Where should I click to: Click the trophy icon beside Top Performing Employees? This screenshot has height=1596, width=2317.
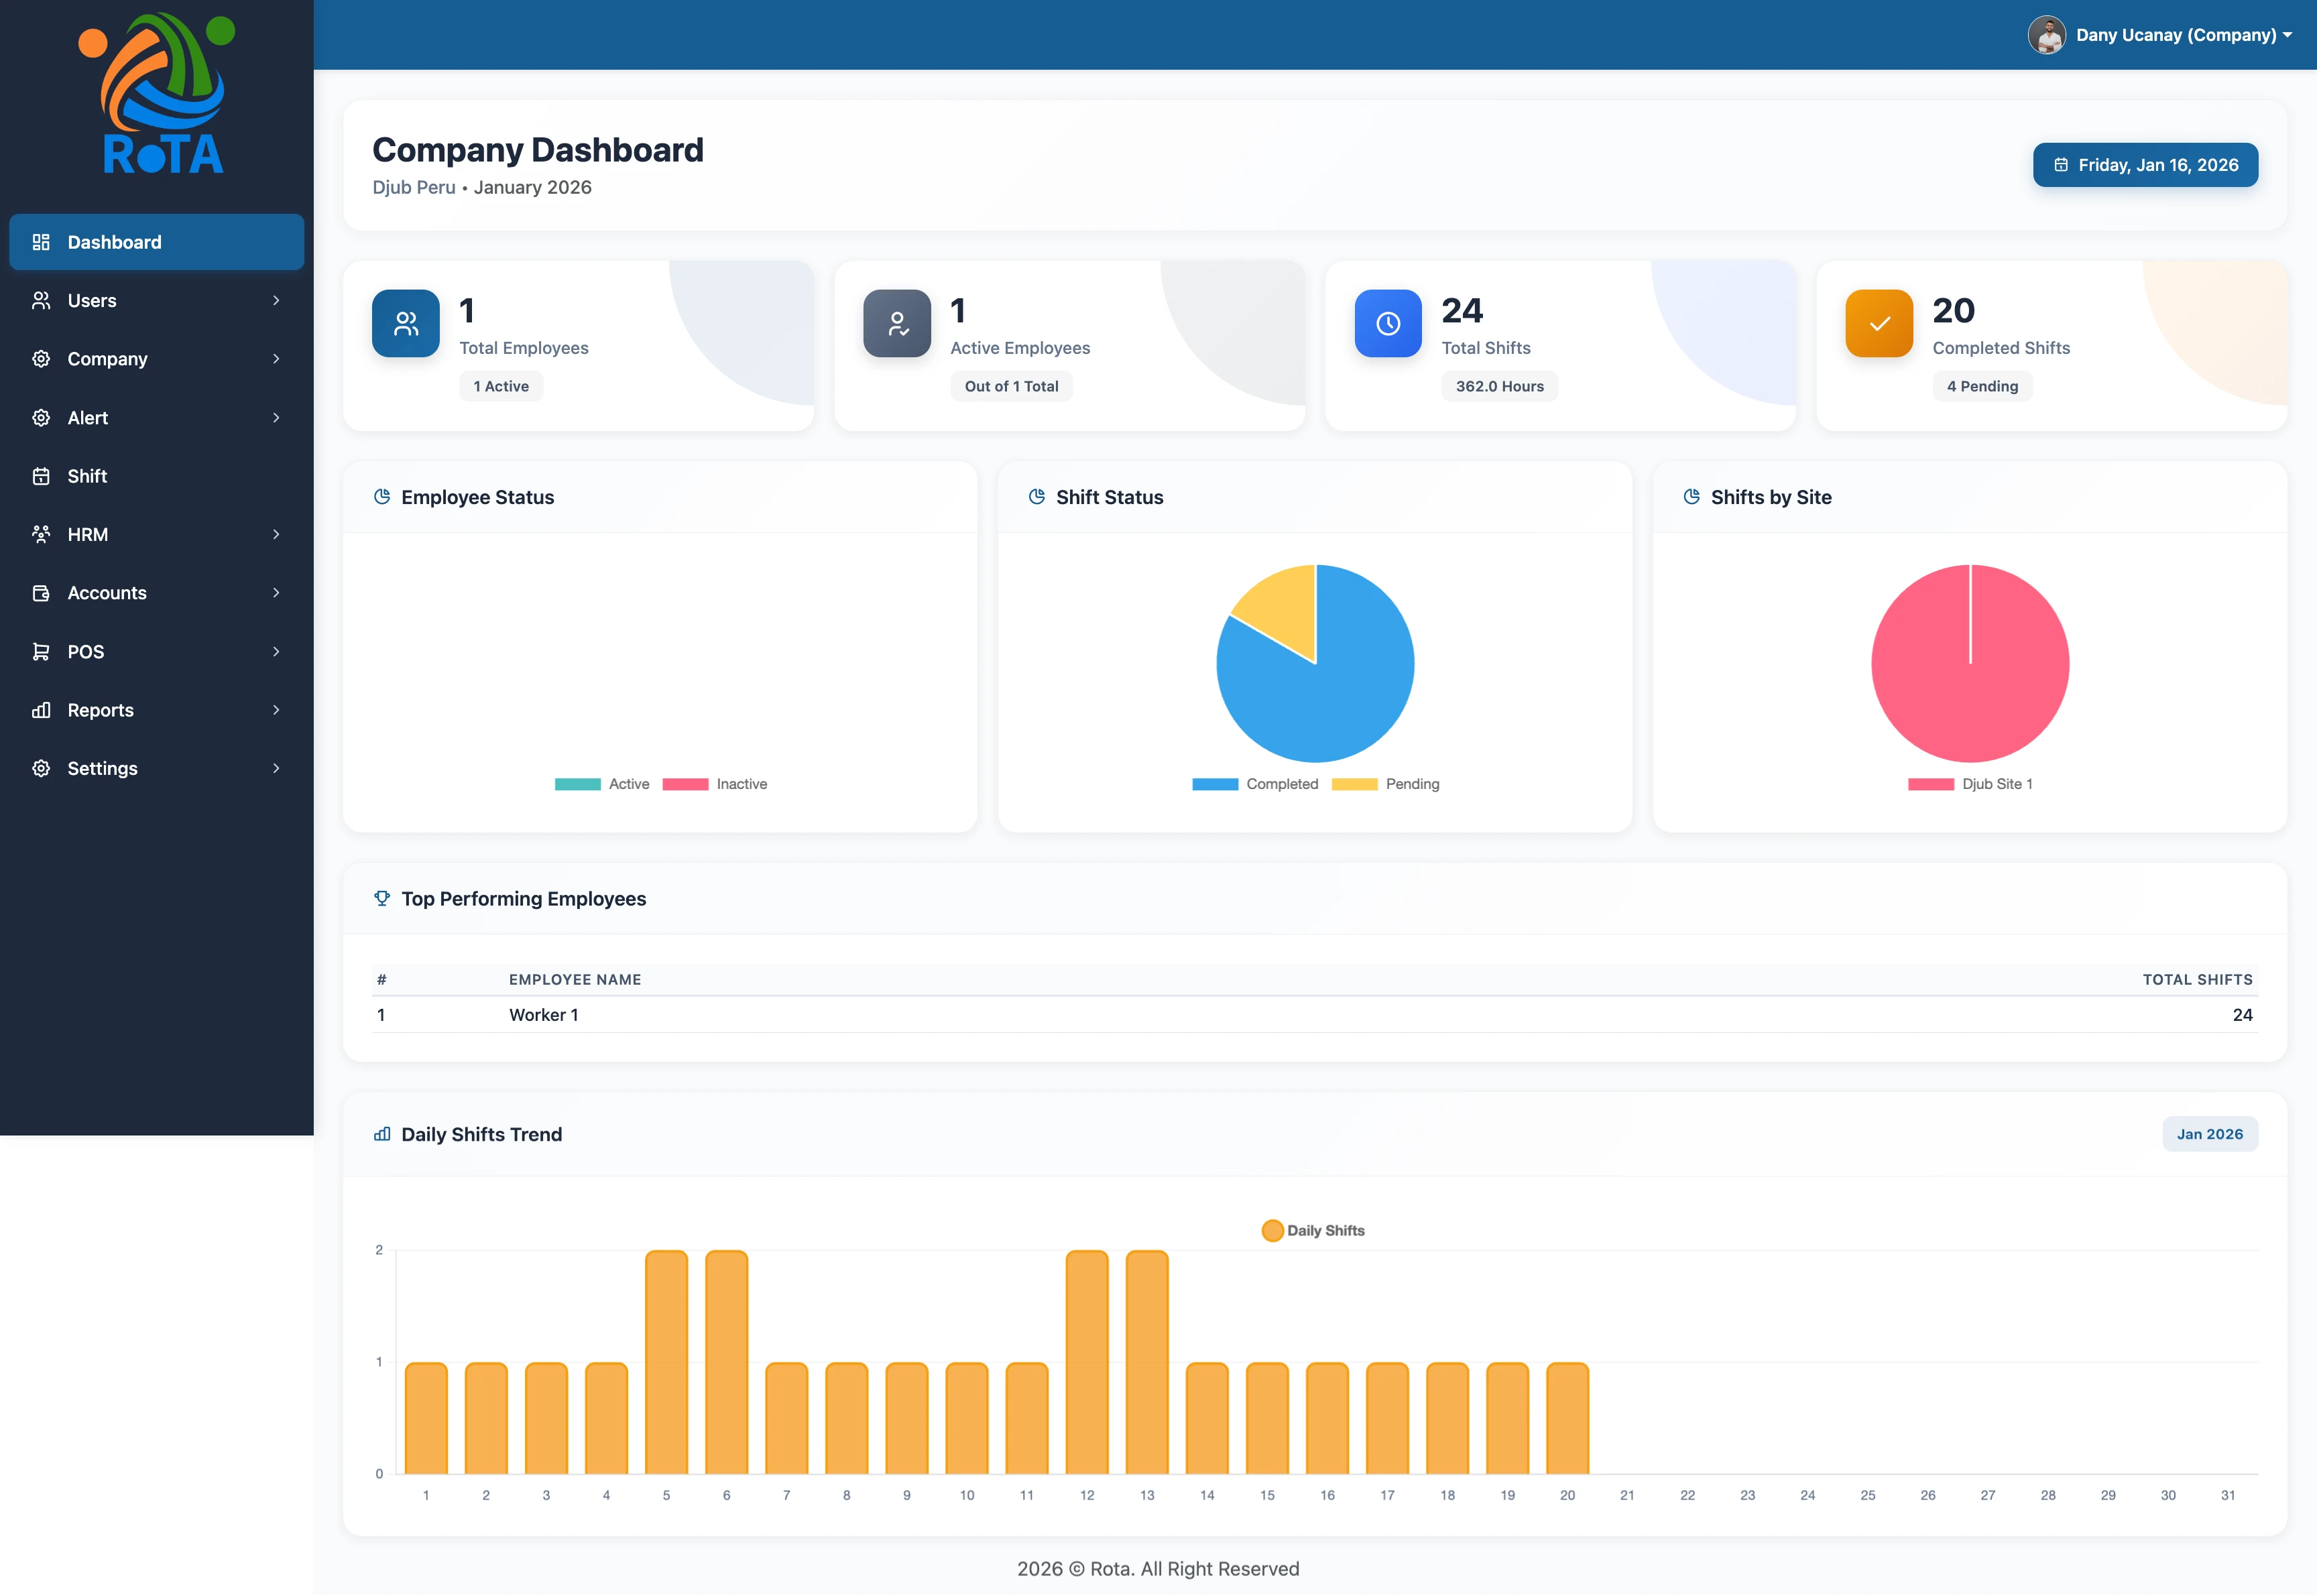tap(381, 898)
